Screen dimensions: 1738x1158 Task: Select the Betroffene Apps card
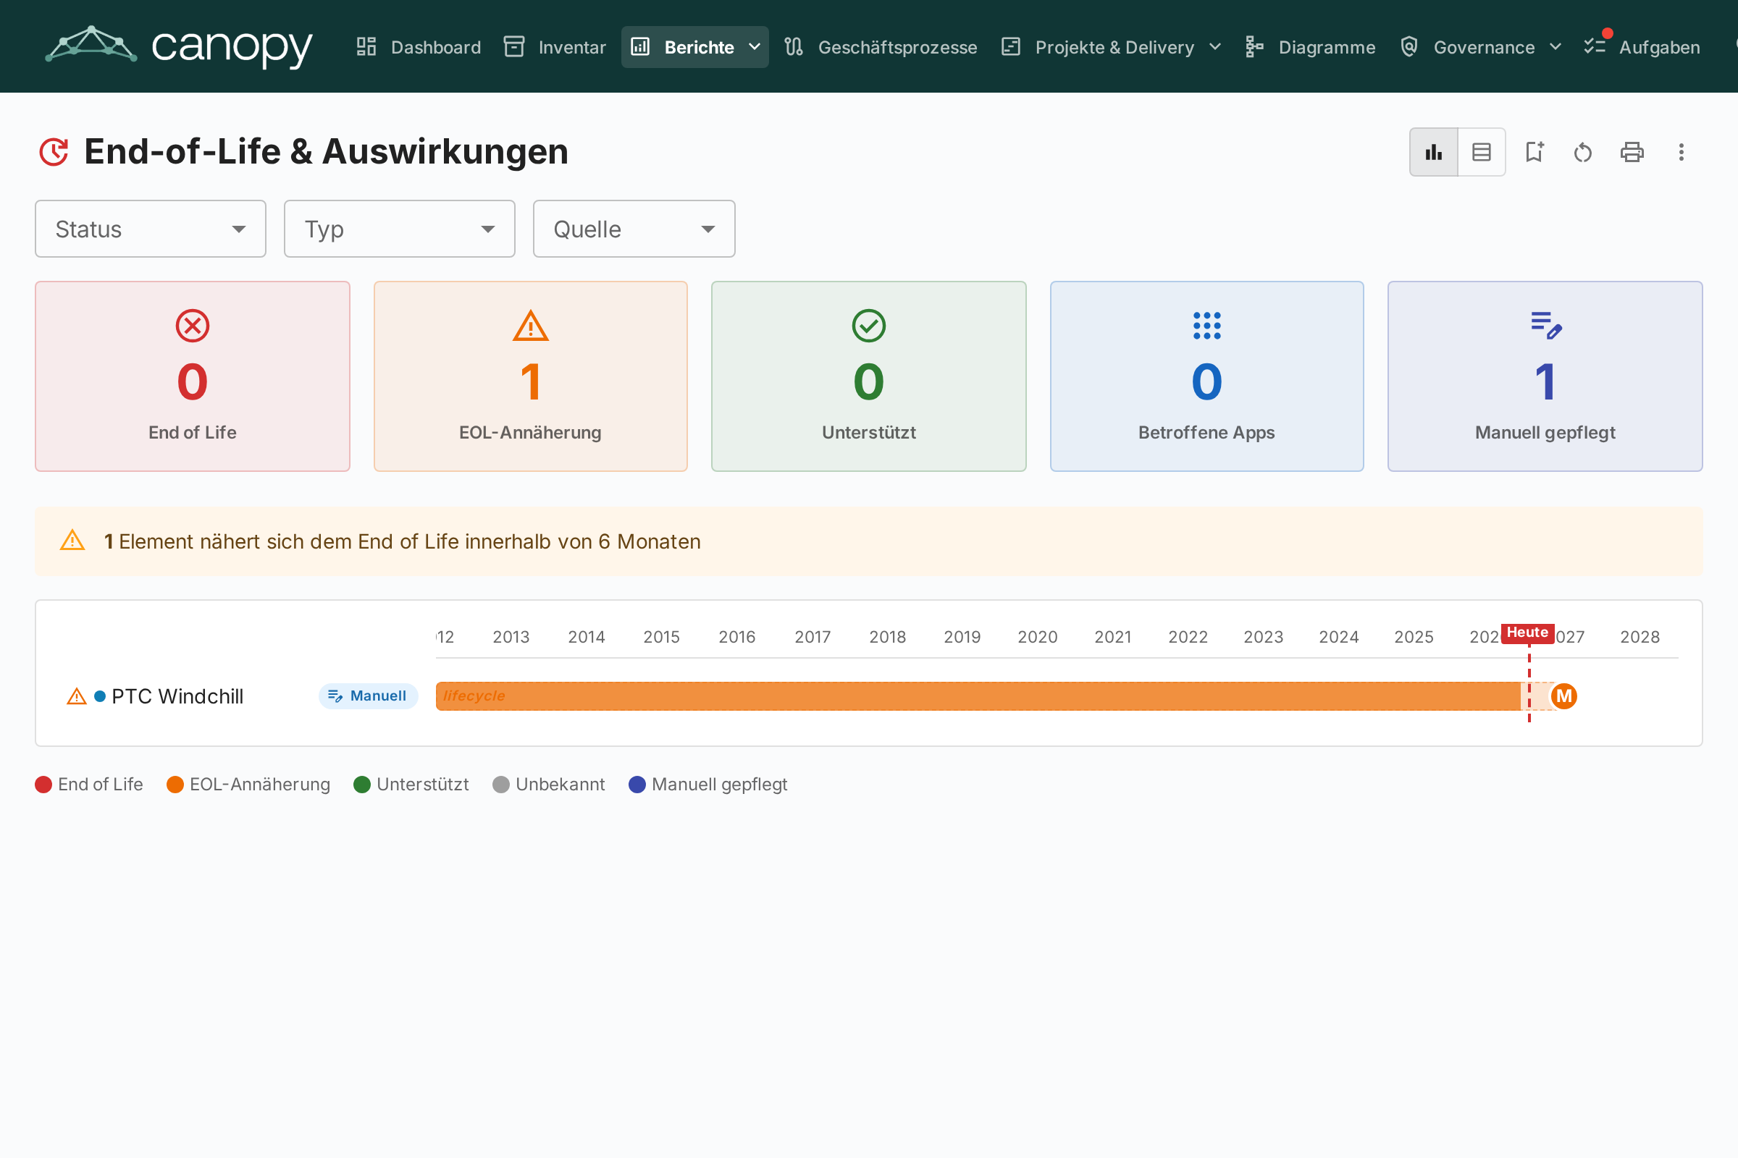pyautogui.click(x=1206, y=376)
